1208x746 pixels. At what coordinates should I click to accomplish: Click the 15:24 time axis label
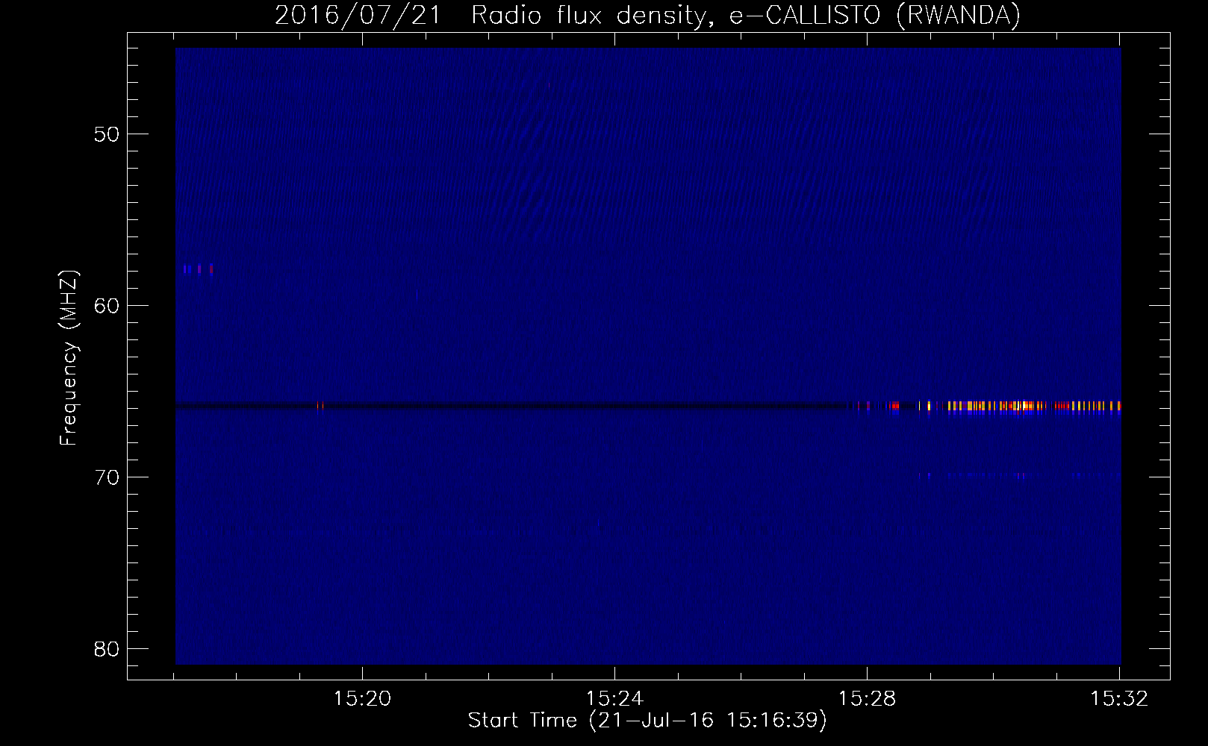614,699
